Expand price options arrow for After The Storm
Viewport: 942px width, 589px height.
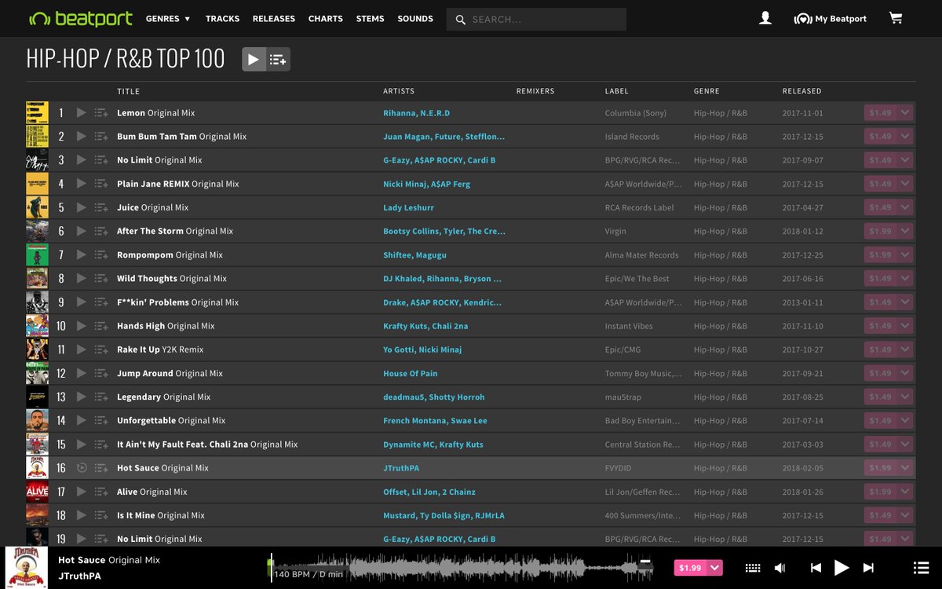905,231
